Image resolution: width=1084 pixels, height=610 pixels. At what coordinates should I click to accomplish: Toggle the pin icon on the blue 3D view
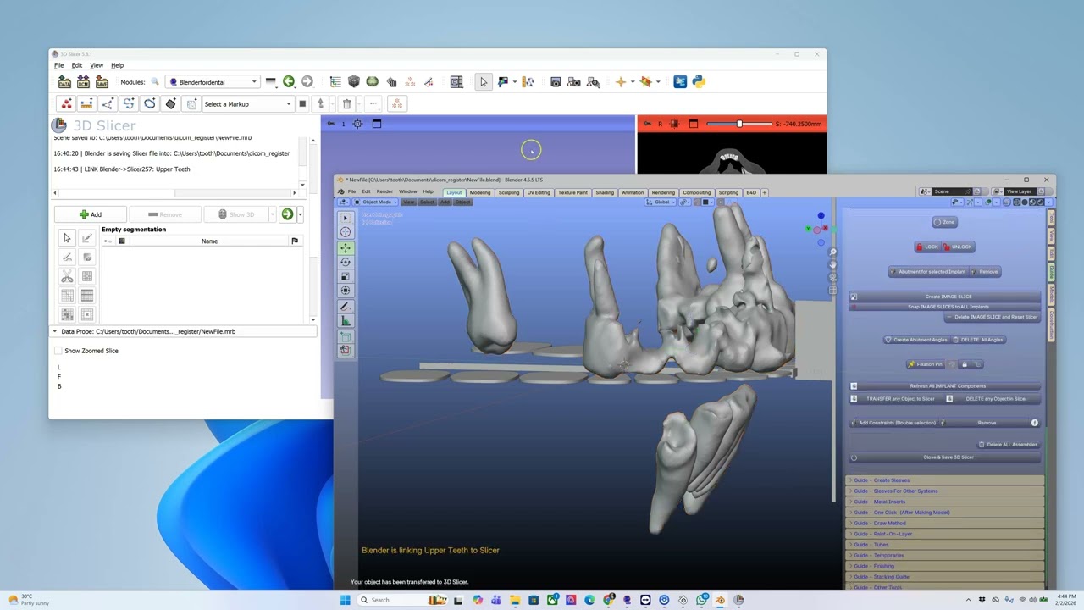click(330, 124)
